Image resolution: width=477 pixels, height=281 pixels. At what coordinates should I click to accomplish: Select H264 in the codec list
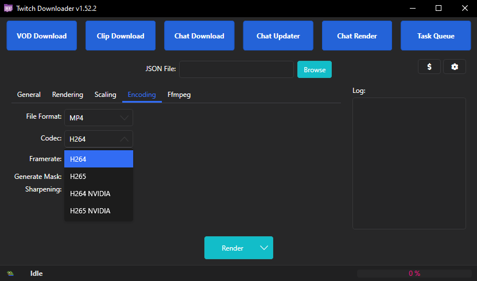coord(99,159)
